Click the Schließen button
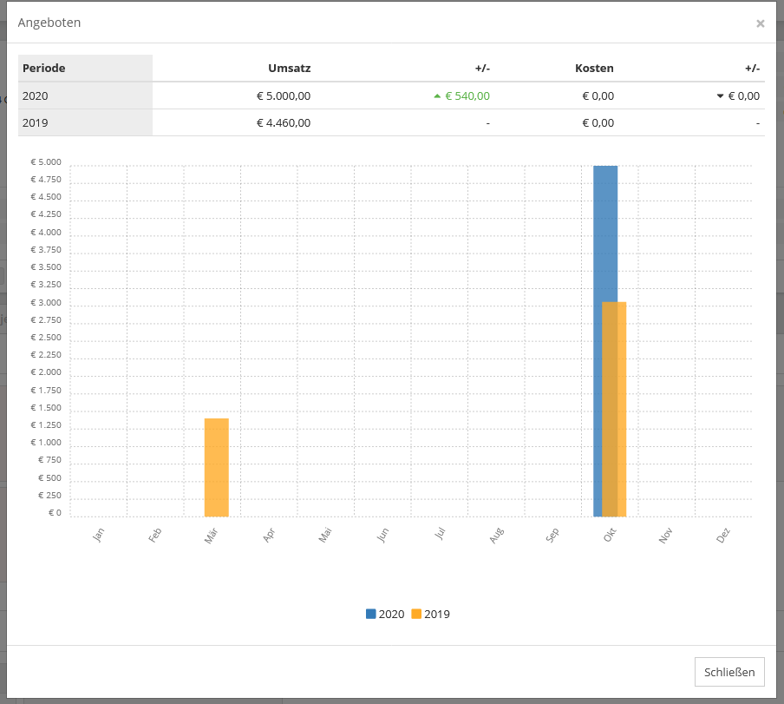This screenshot has width=784, height=704. [x=729, y=672]
